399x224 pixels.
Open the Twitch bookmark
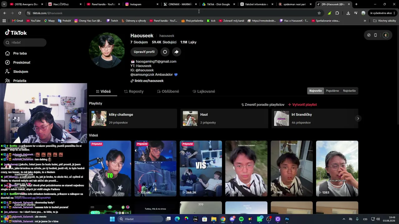click(112, 21)
